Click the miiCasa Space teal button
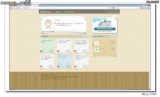The image size is (160, 97). coord(105,29)
